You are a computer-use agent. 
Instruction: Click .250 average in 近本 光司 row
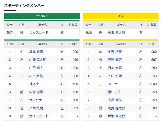tap(154, 68)
